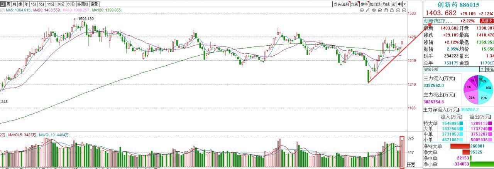Open the toolbox briefcase icon
494x169 pixels.
(x=380, y=10)
